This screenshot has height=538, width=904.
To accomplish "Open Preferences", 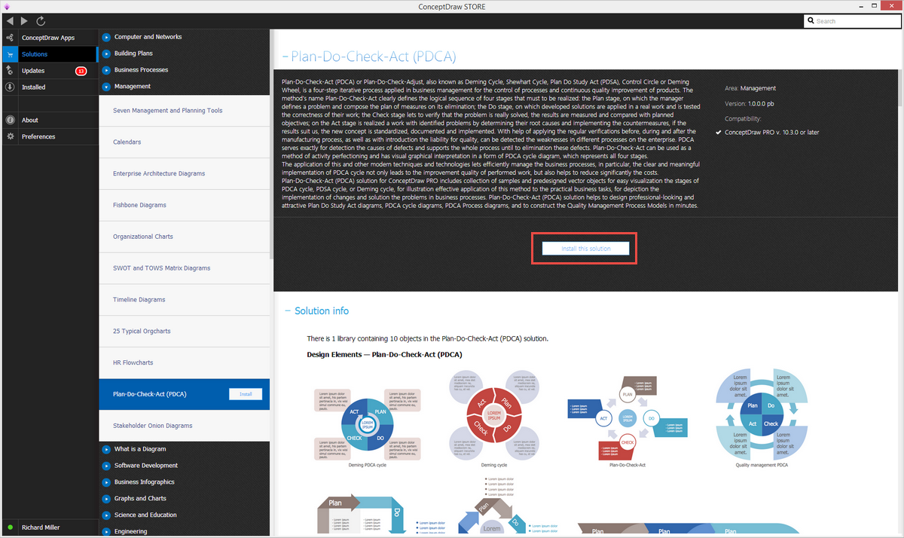I will point(38,137).
